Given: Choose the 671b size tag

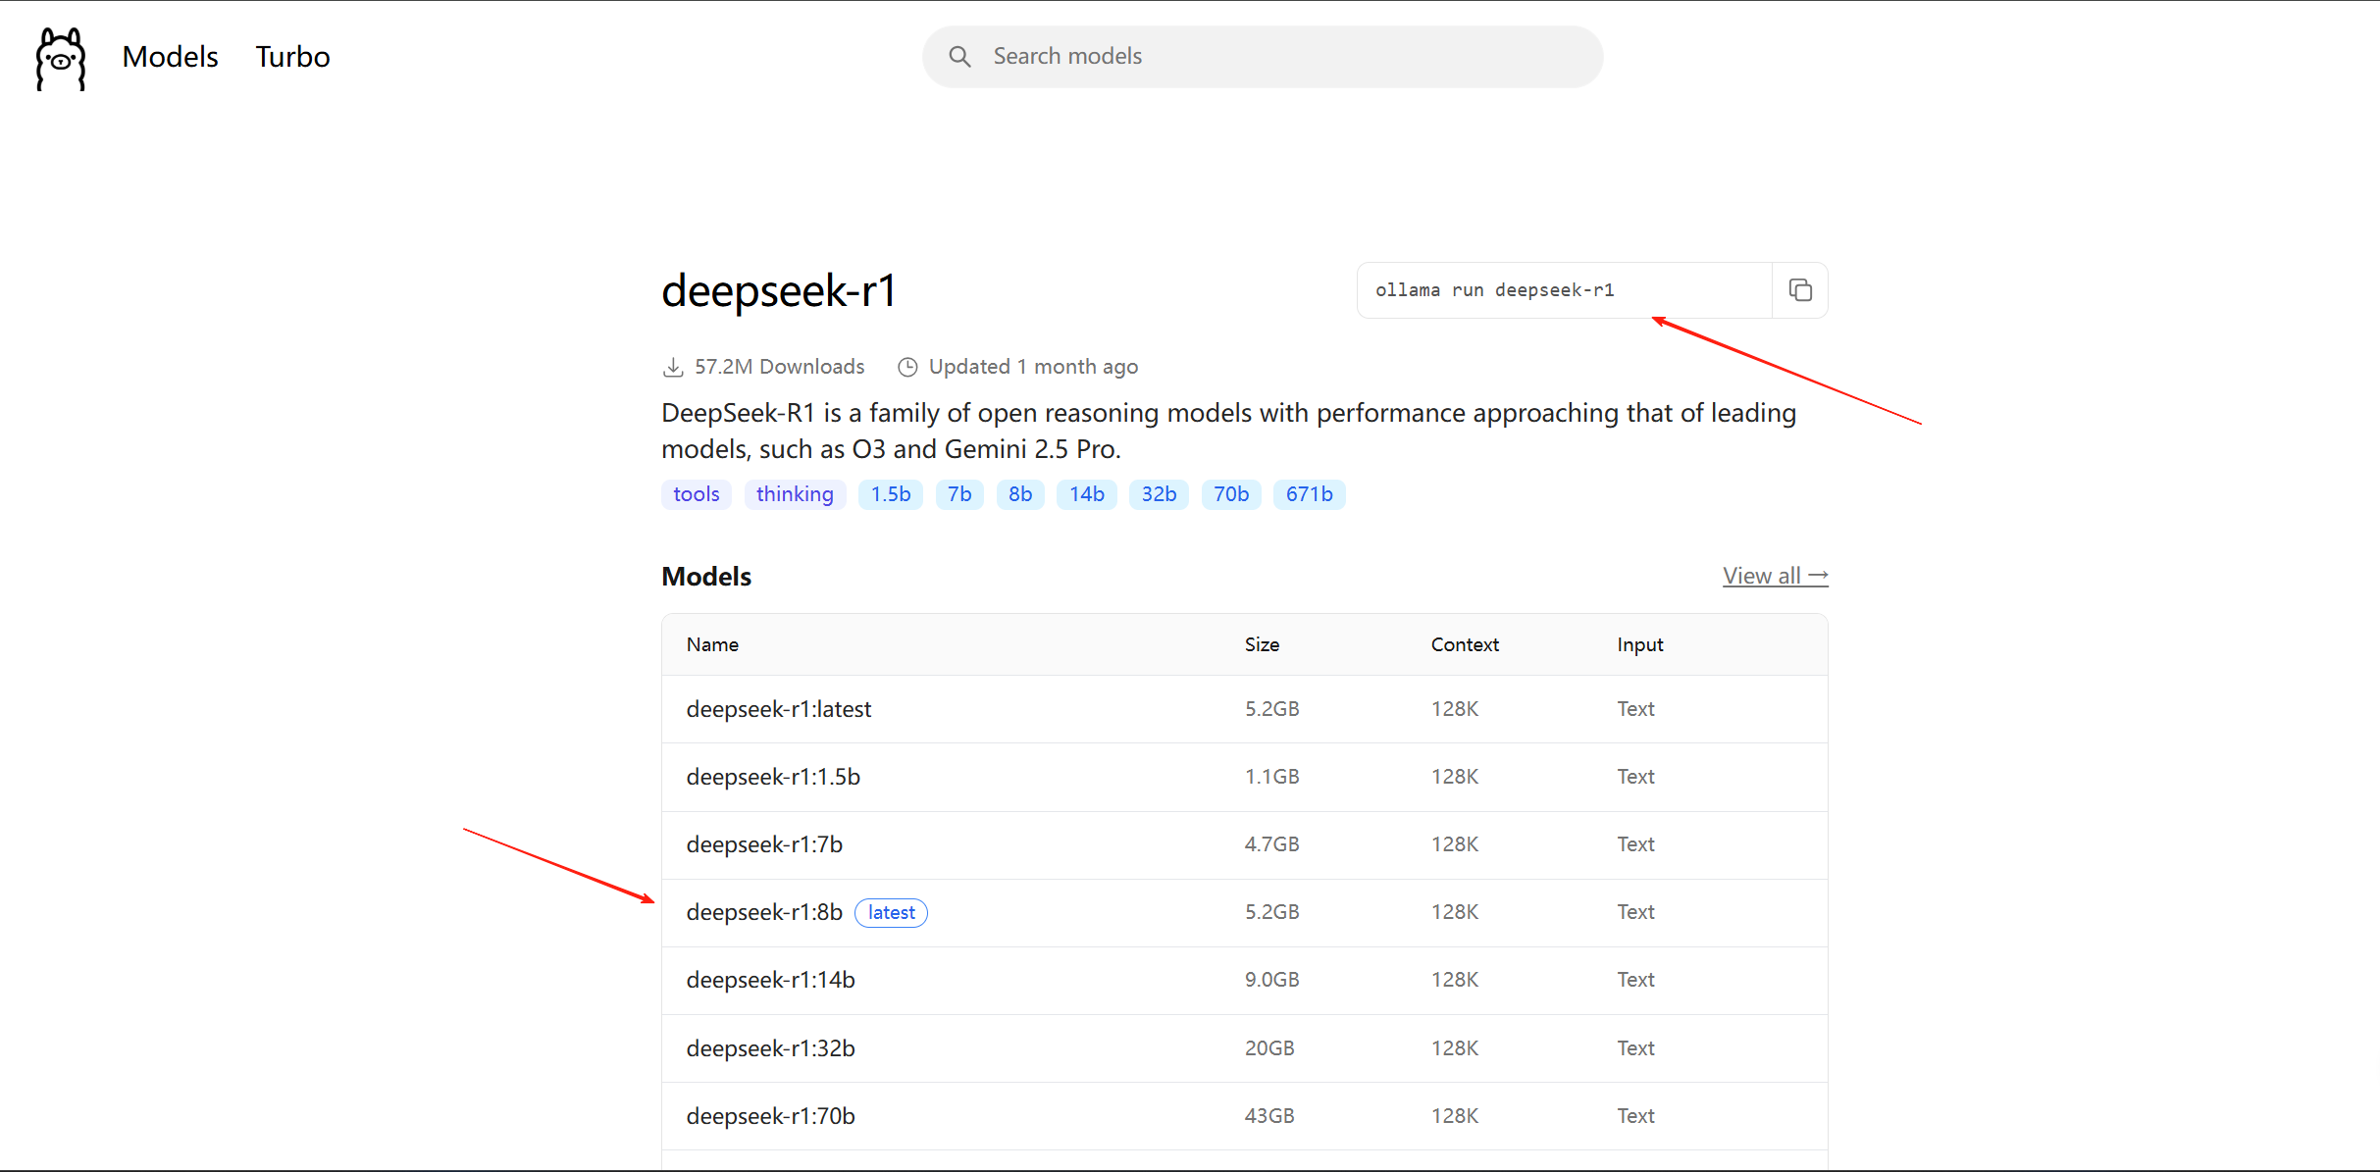Looking at the screenshot, I should 1308,494.
